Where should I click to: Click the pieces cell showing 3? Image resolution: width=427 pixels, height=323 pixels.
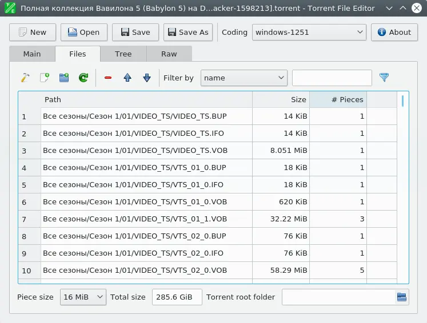pos(338,219)
